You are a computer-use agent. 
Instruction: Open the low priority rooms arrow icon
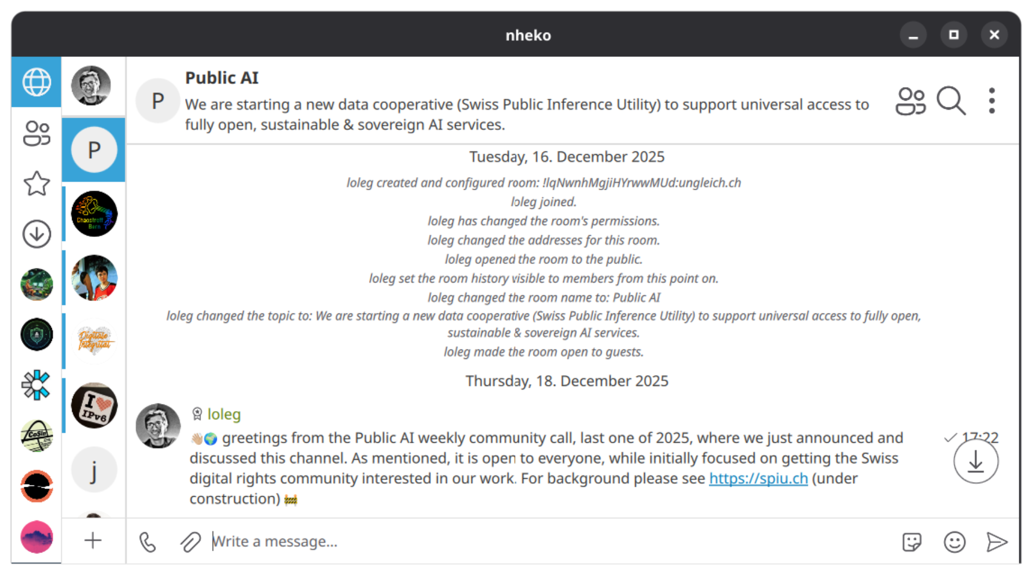click(x=37, y=234)
